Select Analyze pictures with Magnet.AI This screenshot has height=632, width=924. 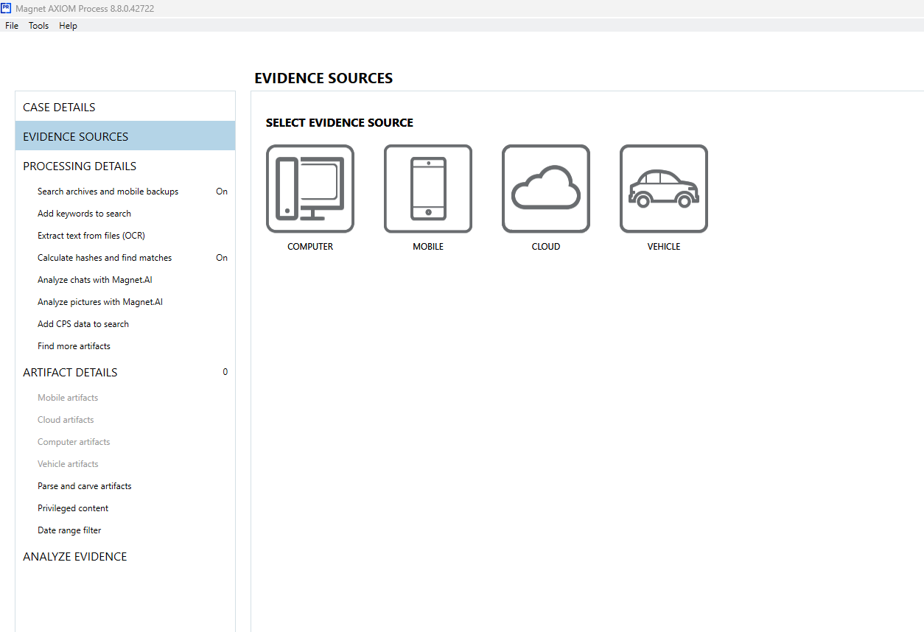(x=100, y=302)
